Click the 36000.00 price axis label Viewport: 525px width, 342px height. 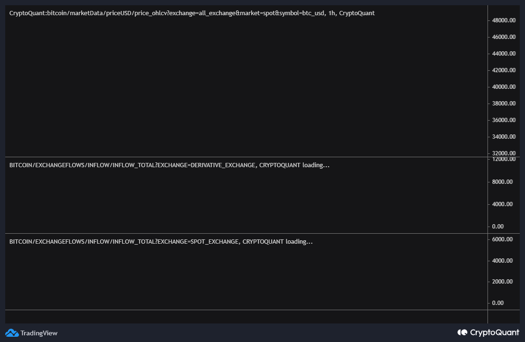pos(504,120)
